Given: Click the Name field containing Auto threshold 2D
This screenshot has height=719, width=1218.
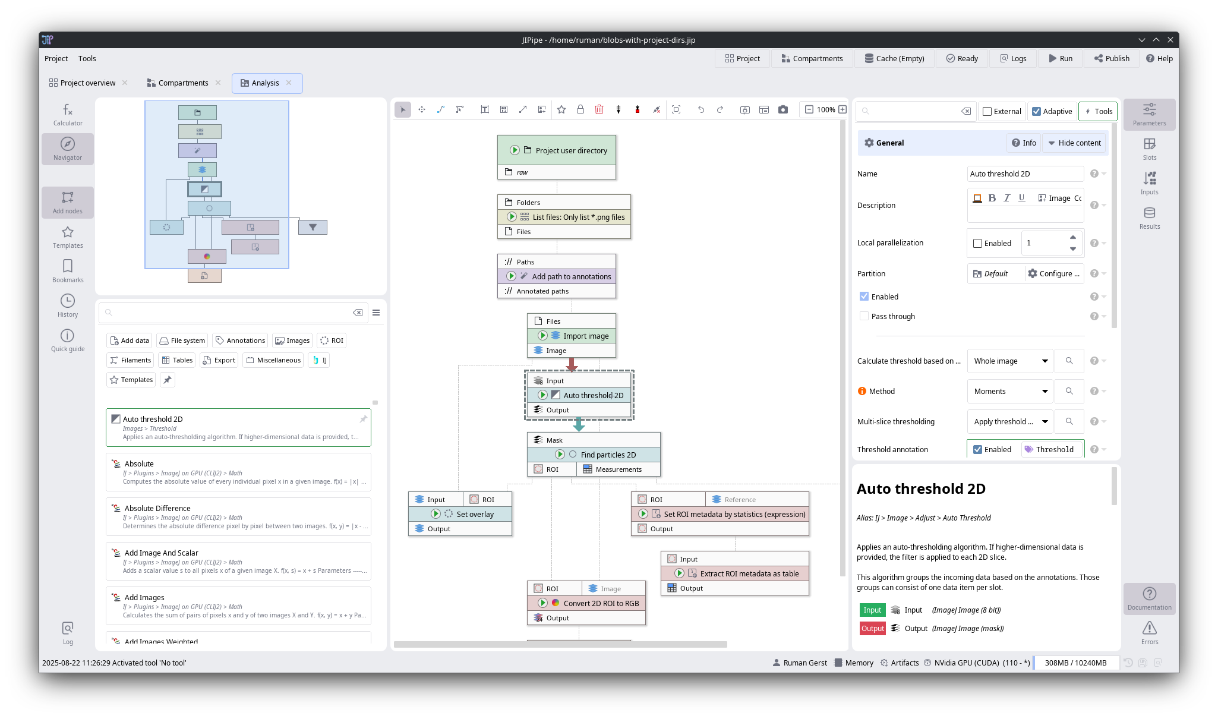Looking at the screenshot, I should pos(1024,174).
